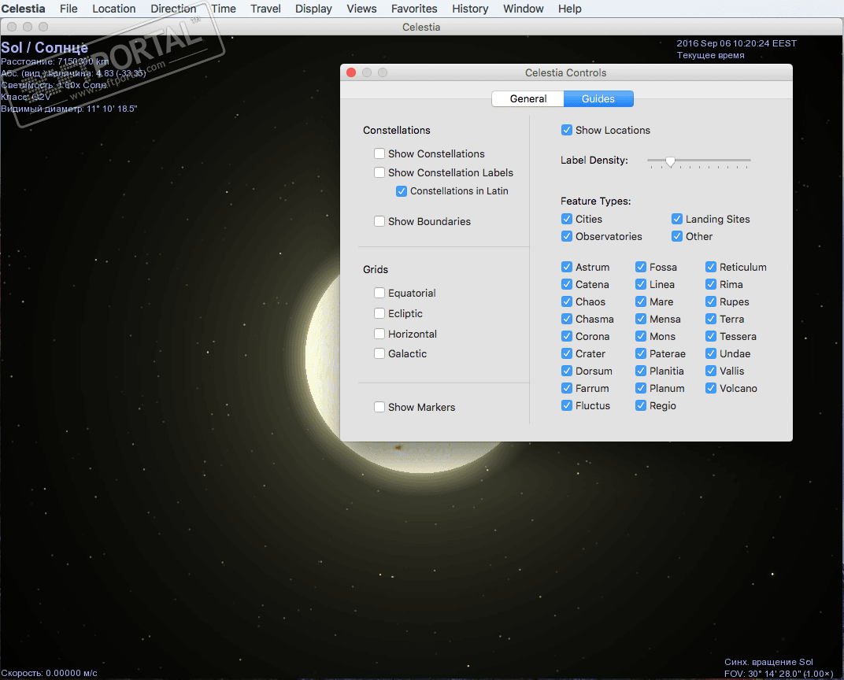The width and height of the screenshot is (844, 680).
Task: Open the Favorites menu
Action: point(414,9)
